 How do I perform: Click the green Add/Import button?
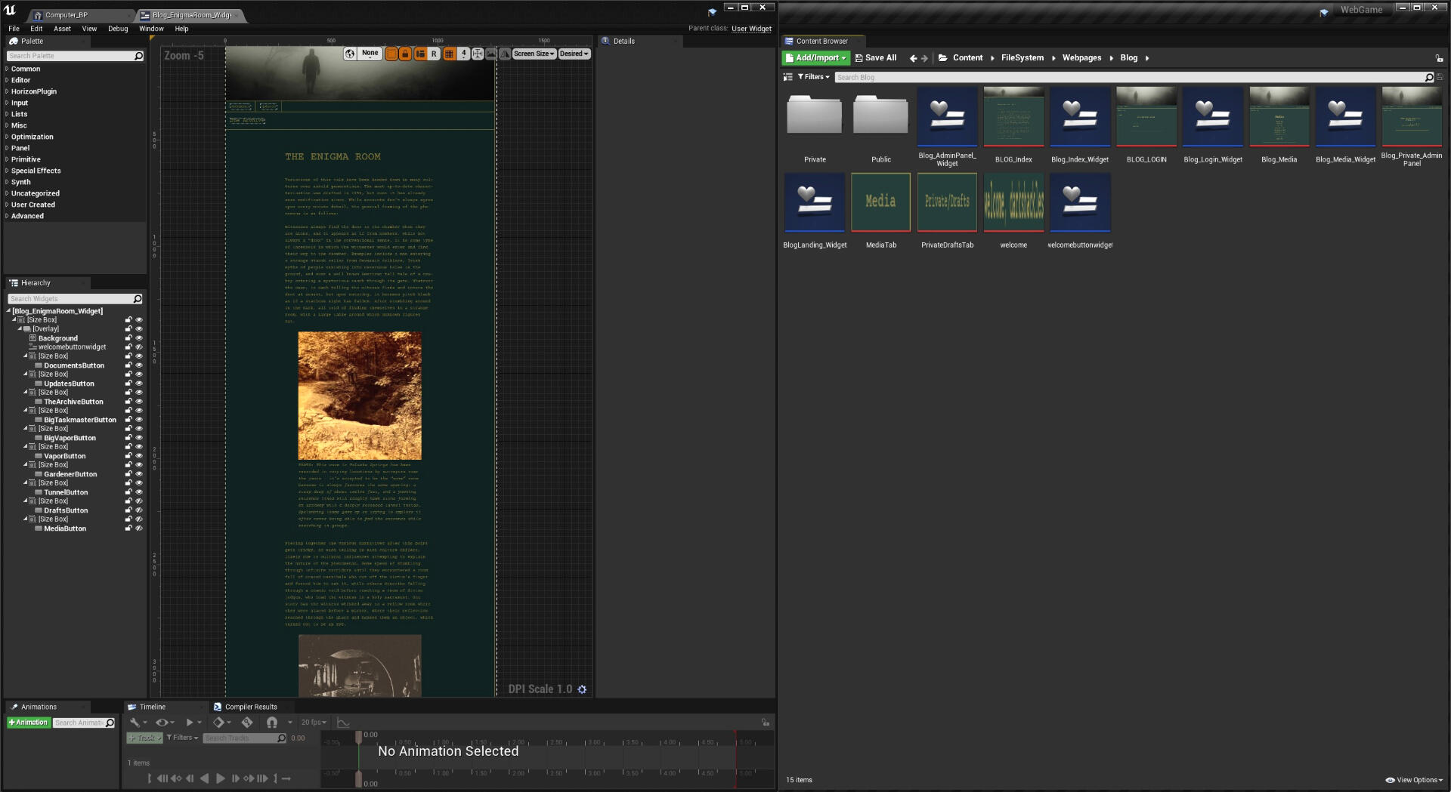815,57
